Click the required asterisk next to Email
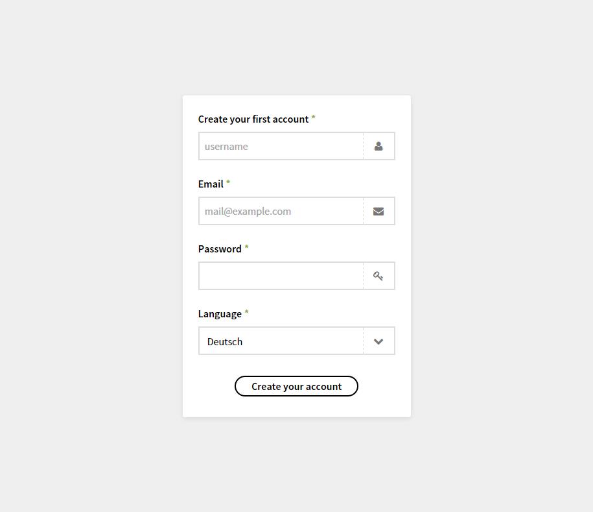This screenshot has height=512, width=593. (x=228, y=184)
